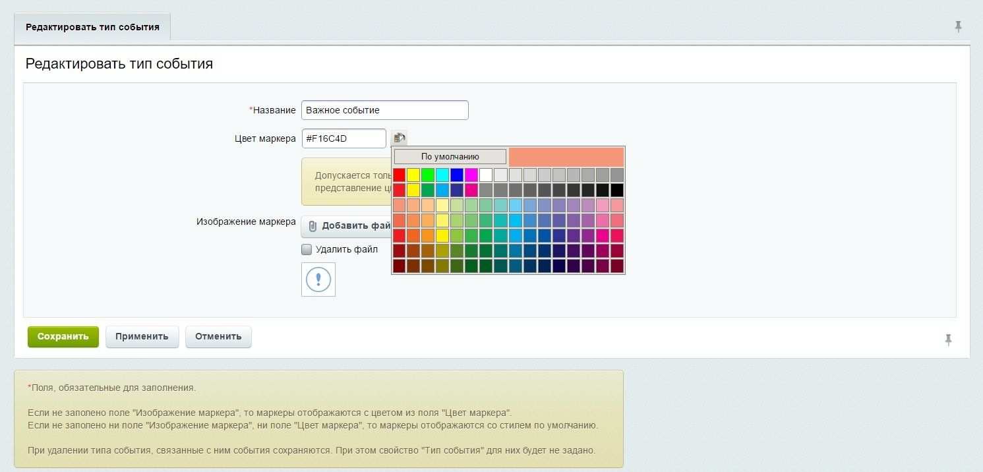The image size is (983, 472).
Task: Reset color with the По умолчанию button
Action: pyautogui.click(x=450, y=157)
